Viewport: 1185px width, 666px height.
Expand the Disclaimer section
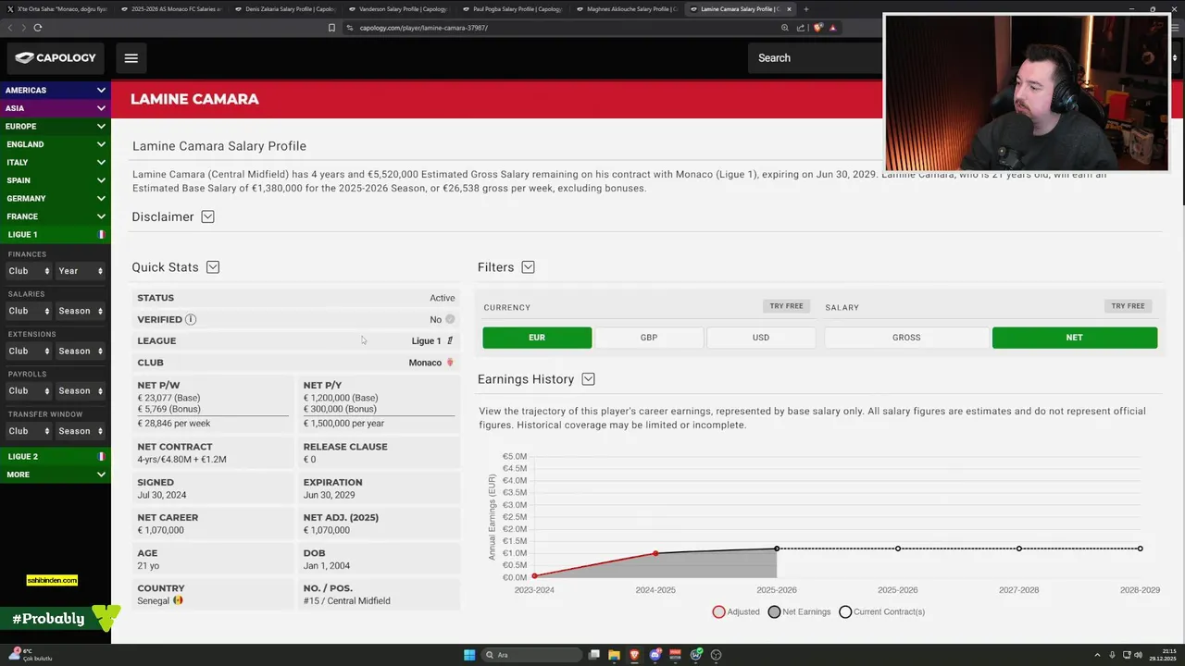point(207,216)
